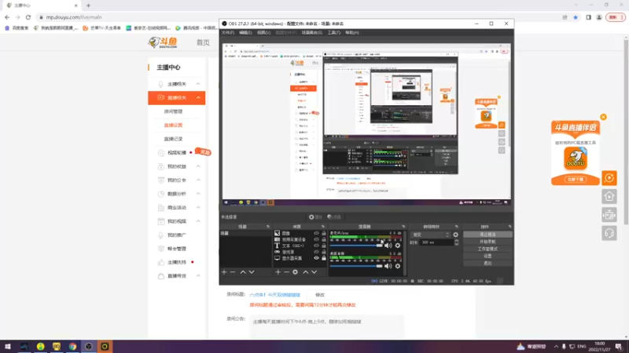This screenshot has width=629, height=353.
Task: Open OBS Studio icon in Windows taskbar
Action: click(x=89, y=347)
